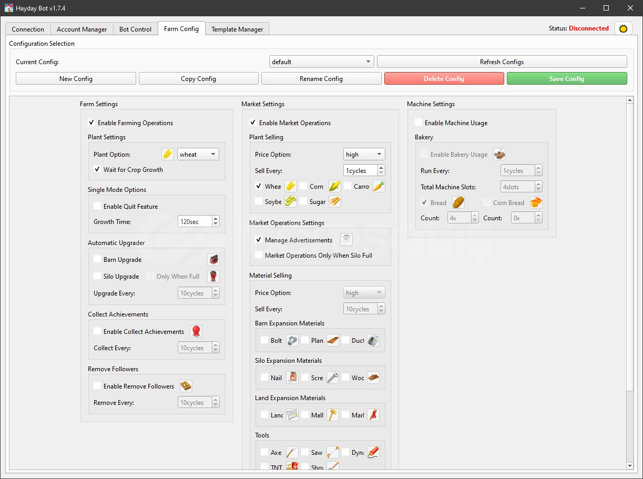Click the dynamite icon under Tools

[373, 452]
